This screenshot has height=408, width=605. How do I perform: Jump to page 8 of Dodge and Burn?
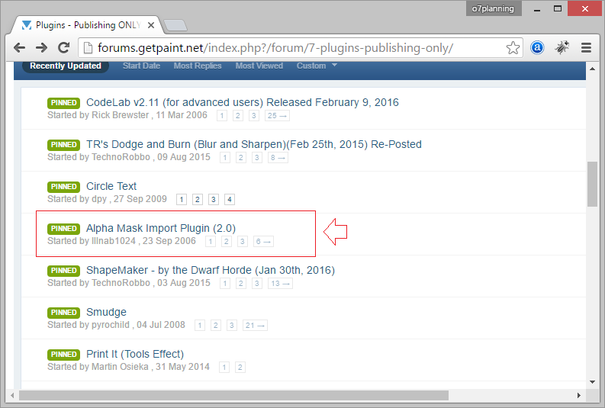(278, 158)
